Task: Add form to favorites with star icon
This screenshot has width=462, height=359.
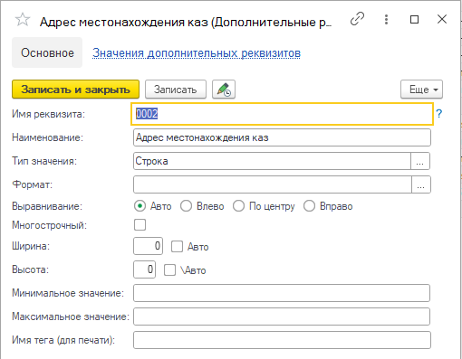Action: tap(23, 20)
